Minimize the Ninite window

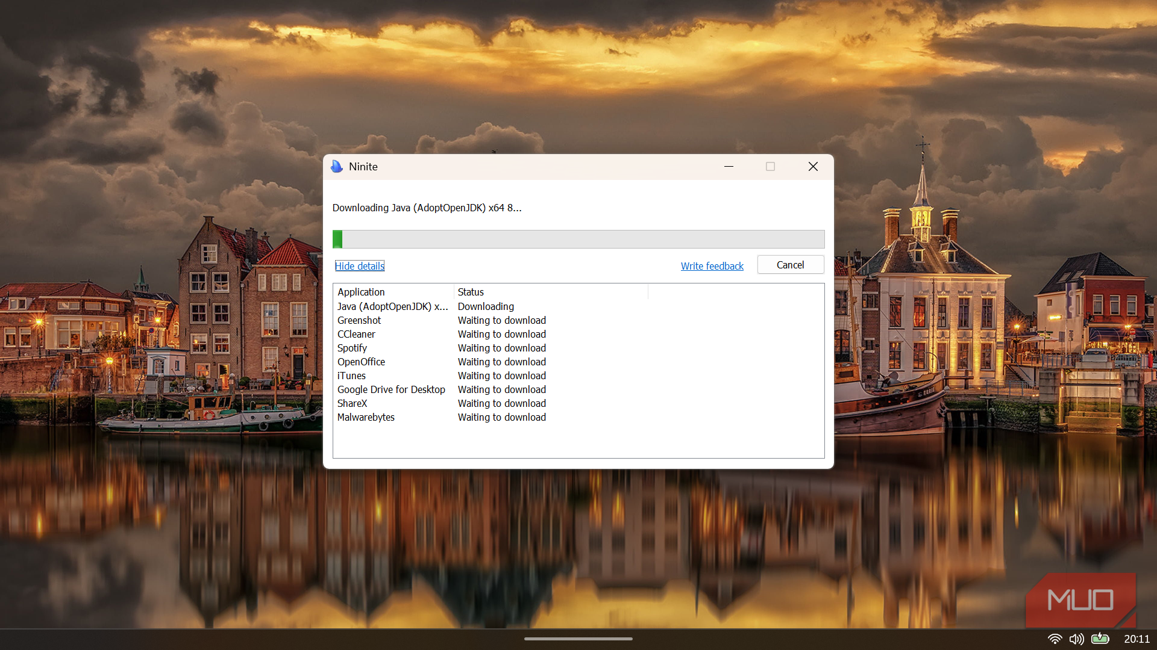(729, 167)
